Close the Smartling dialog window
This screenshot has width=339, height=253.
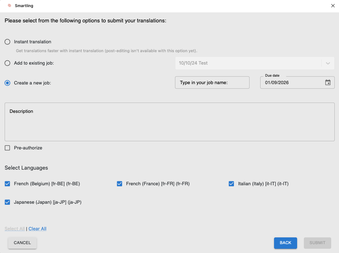click(x=333, y=6)
